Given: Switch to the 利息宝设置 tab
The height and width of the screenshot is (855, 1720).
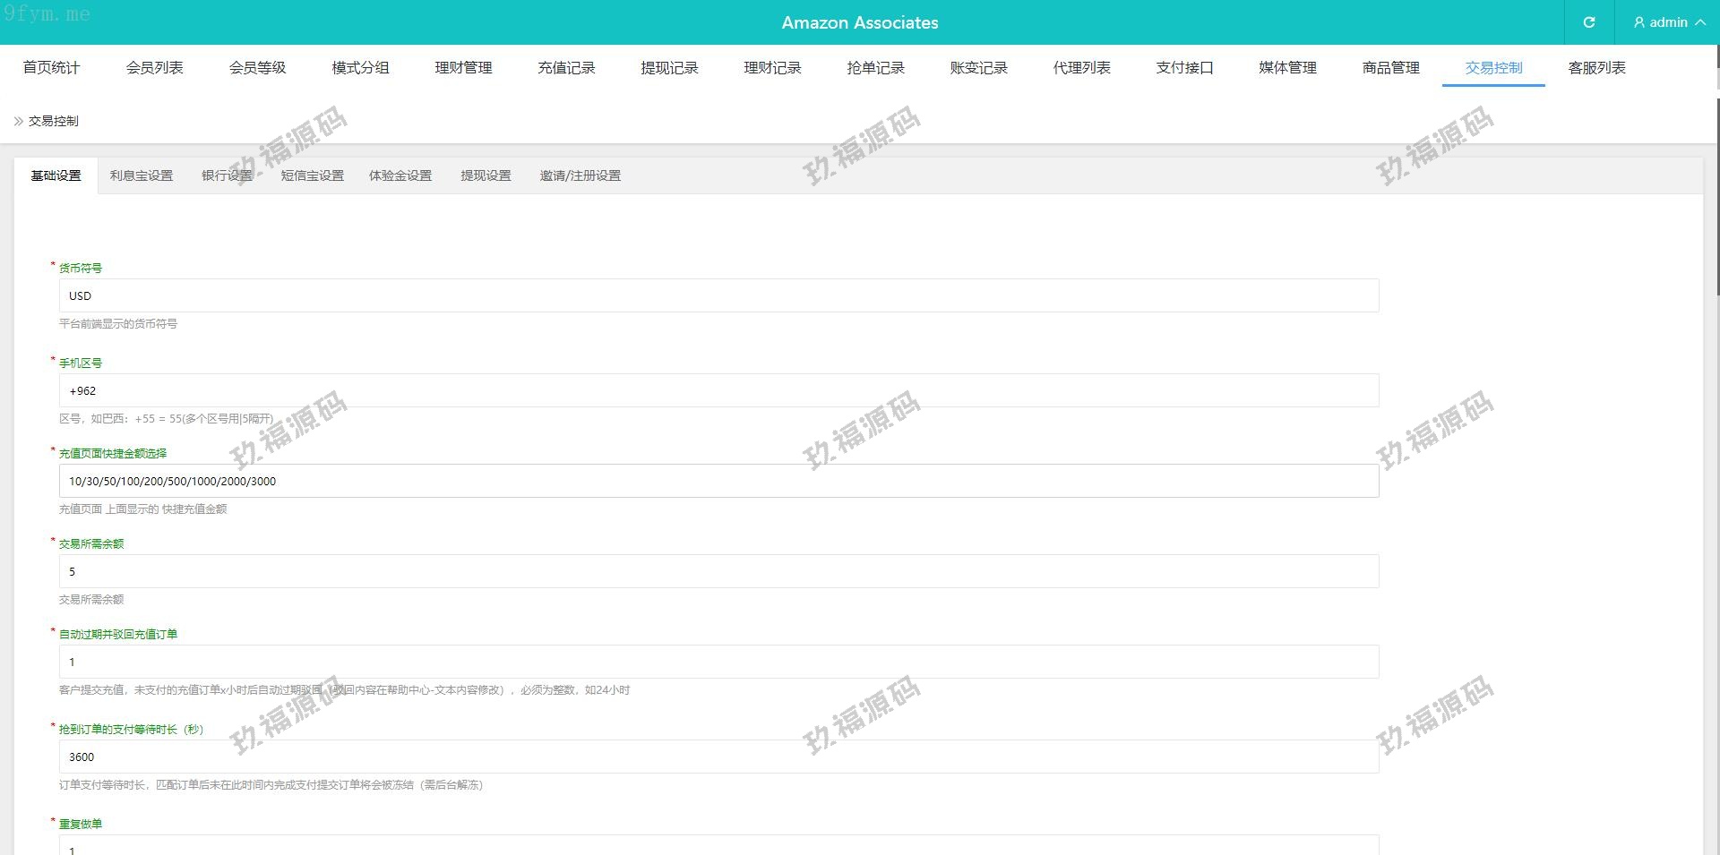Looking at the screenshot, I should coord(142,175).
